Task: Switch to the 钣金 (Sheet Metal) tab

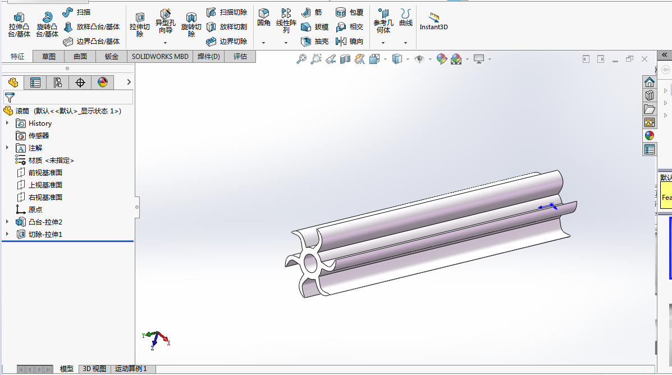Action: point(111,57)
